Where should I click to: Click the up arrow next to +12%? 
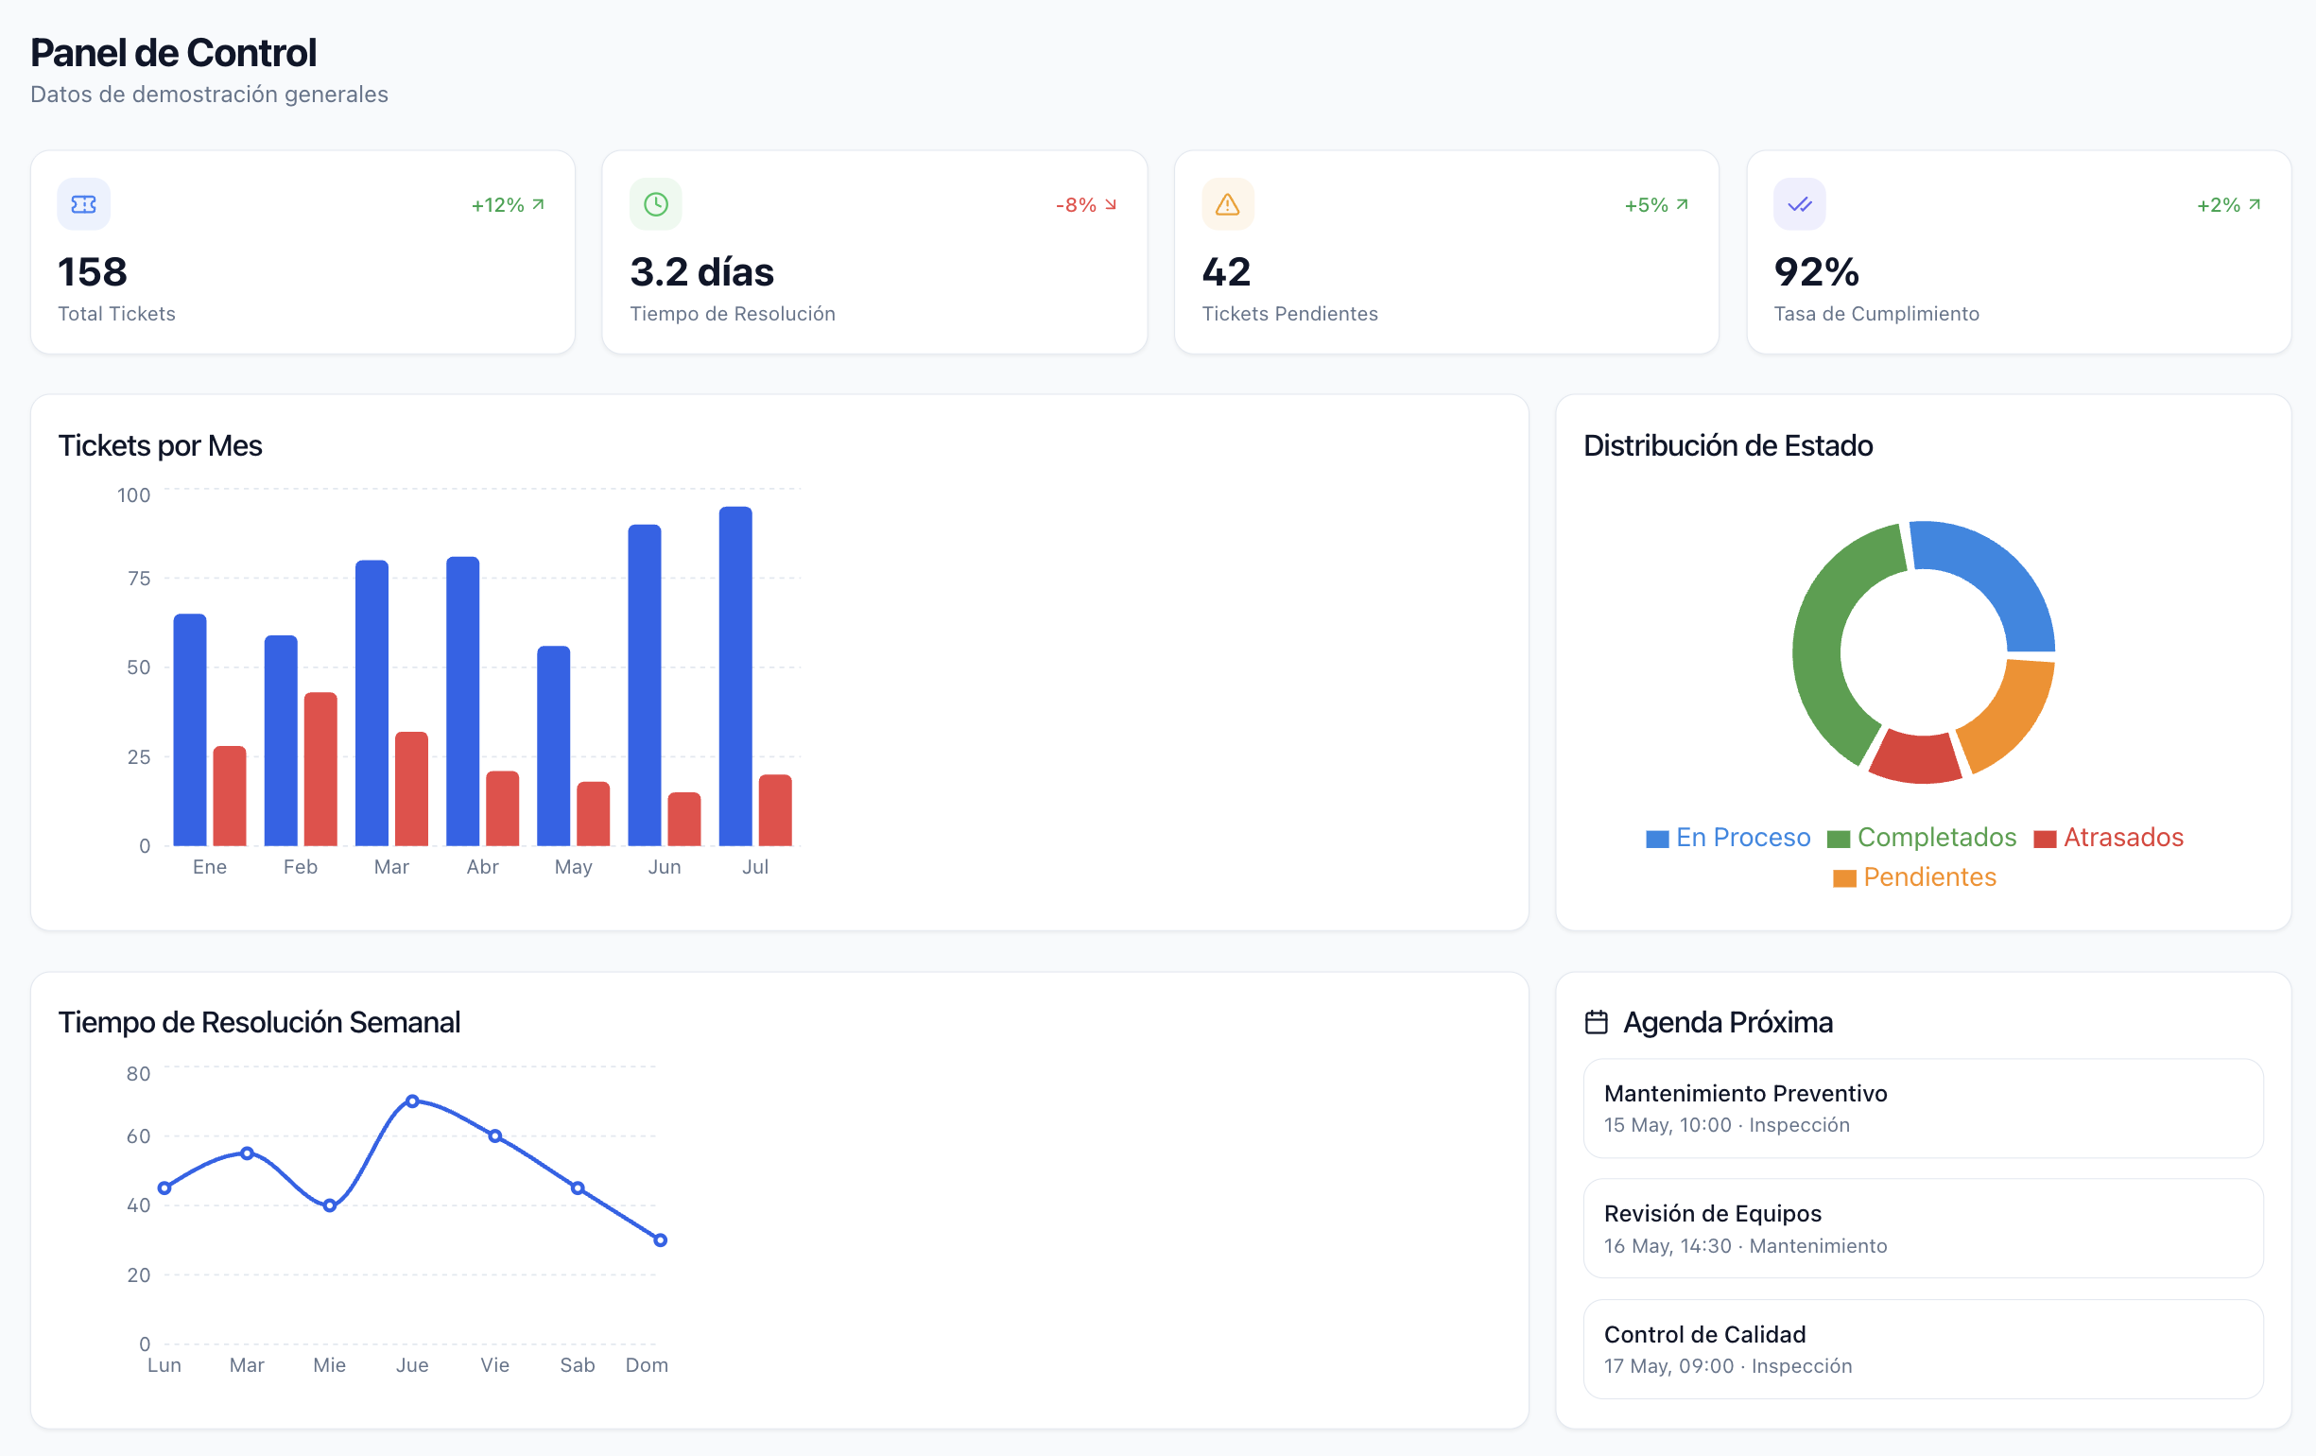click(539, 204)
